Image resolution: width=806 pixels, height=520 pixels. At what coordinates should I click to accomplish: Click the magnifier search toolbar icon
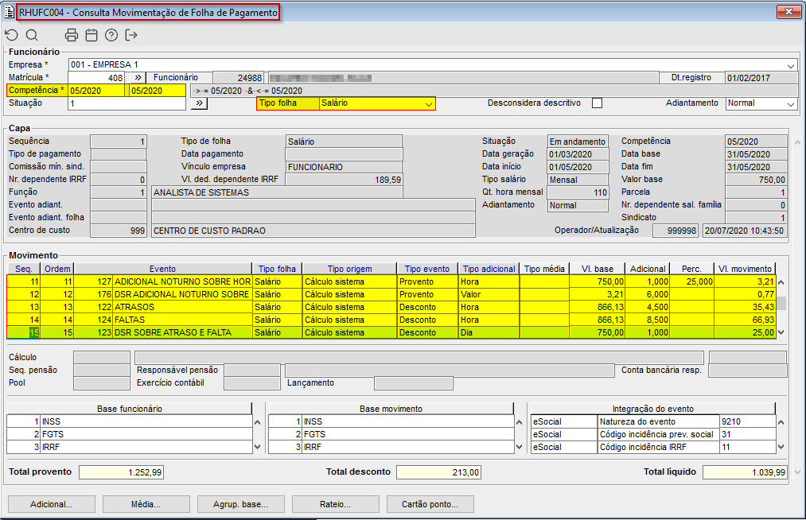click(32, 35)
